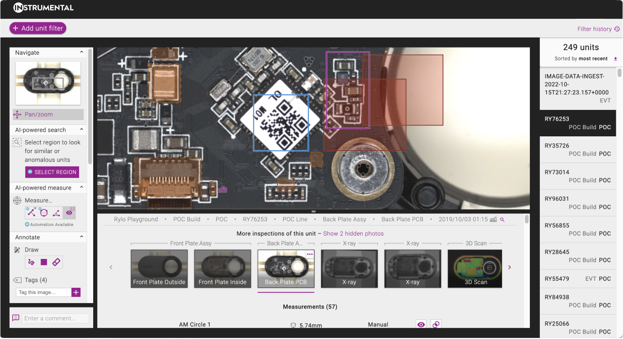623x339 pixels.
Task: Toggle visibility of the 22 measurements
Action: click(x=69, y=213)
